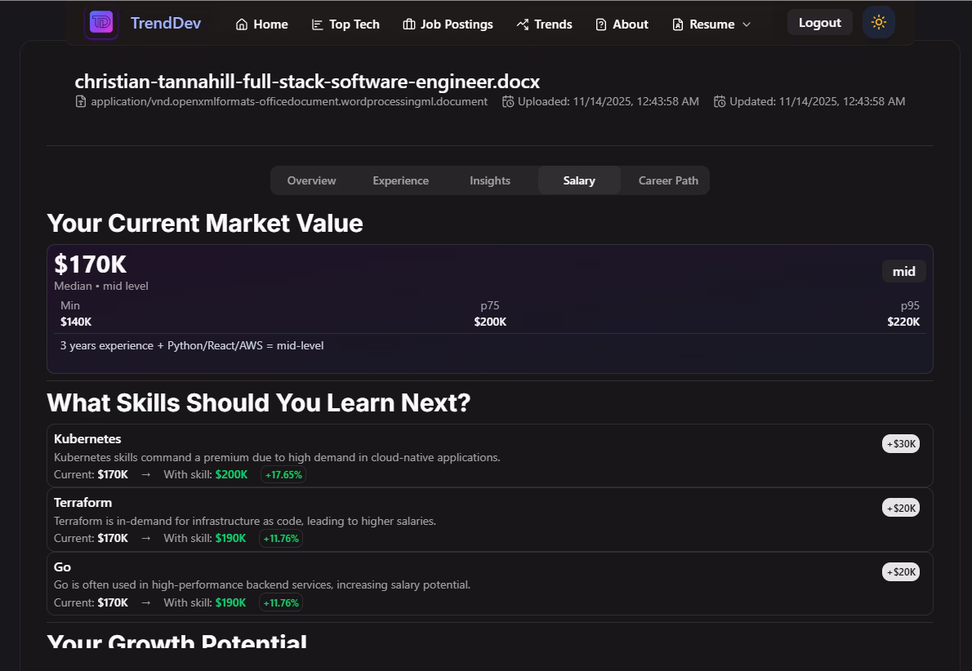The width and height of the screenshot is (972, 671).
Task: Click the Top Tech chart icon
Action: coord(317,24)
